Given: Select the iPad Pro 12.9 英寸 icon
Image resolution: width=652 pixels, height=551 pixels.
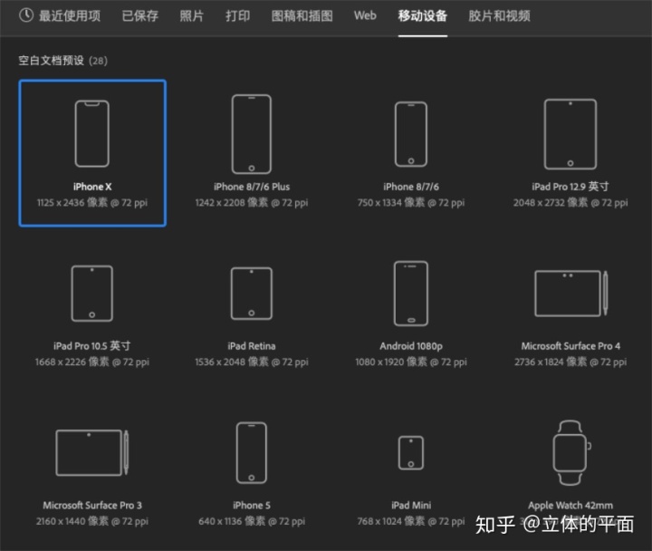Looking at the screenshot, I should [570, 134].
